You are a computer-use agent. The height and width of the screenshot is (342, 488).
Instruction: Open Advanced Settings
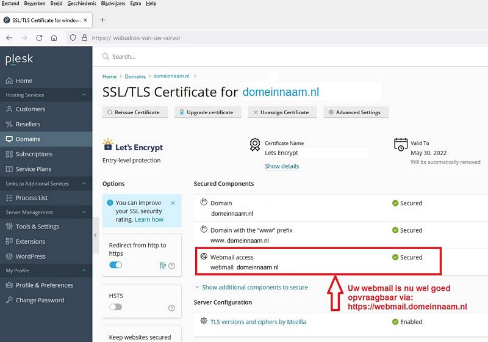point(356,112)
